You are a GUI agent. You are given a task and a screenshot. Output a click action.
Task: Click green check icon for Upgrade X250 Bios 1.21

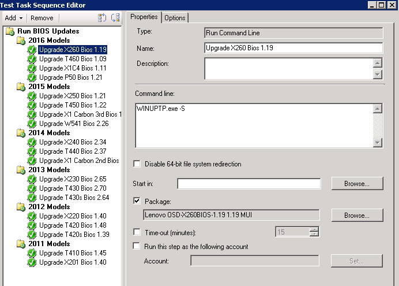(x=32, y=96)
